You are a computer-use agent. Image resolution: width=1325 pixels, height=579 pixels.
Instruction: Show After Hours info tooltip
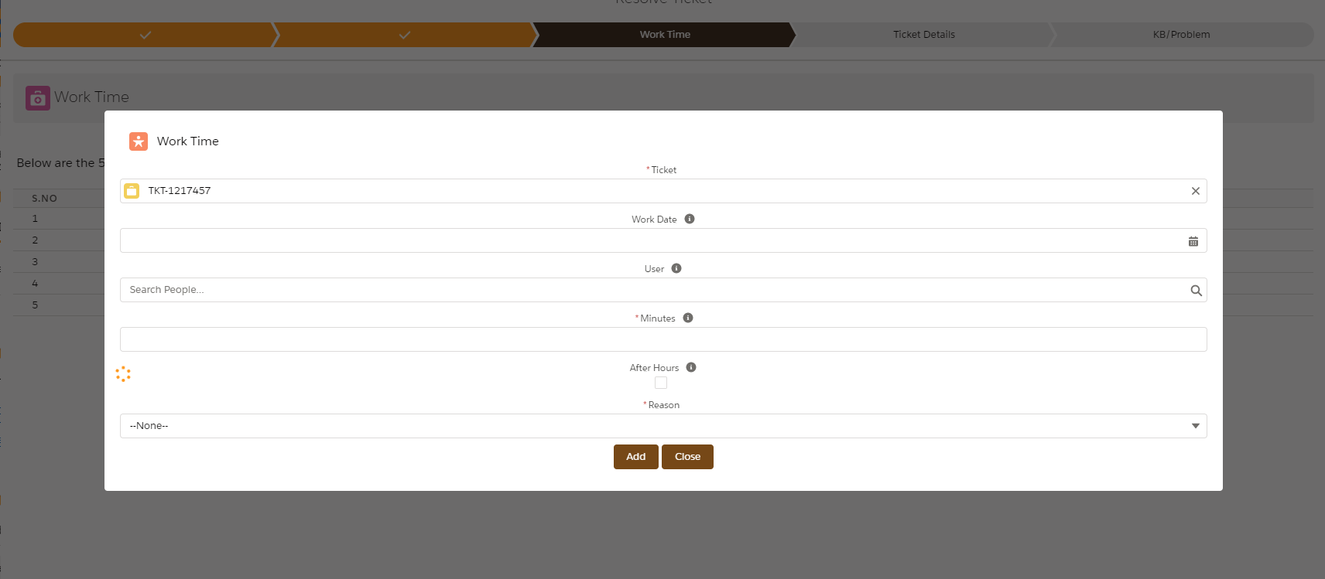(x=691, y=367)
